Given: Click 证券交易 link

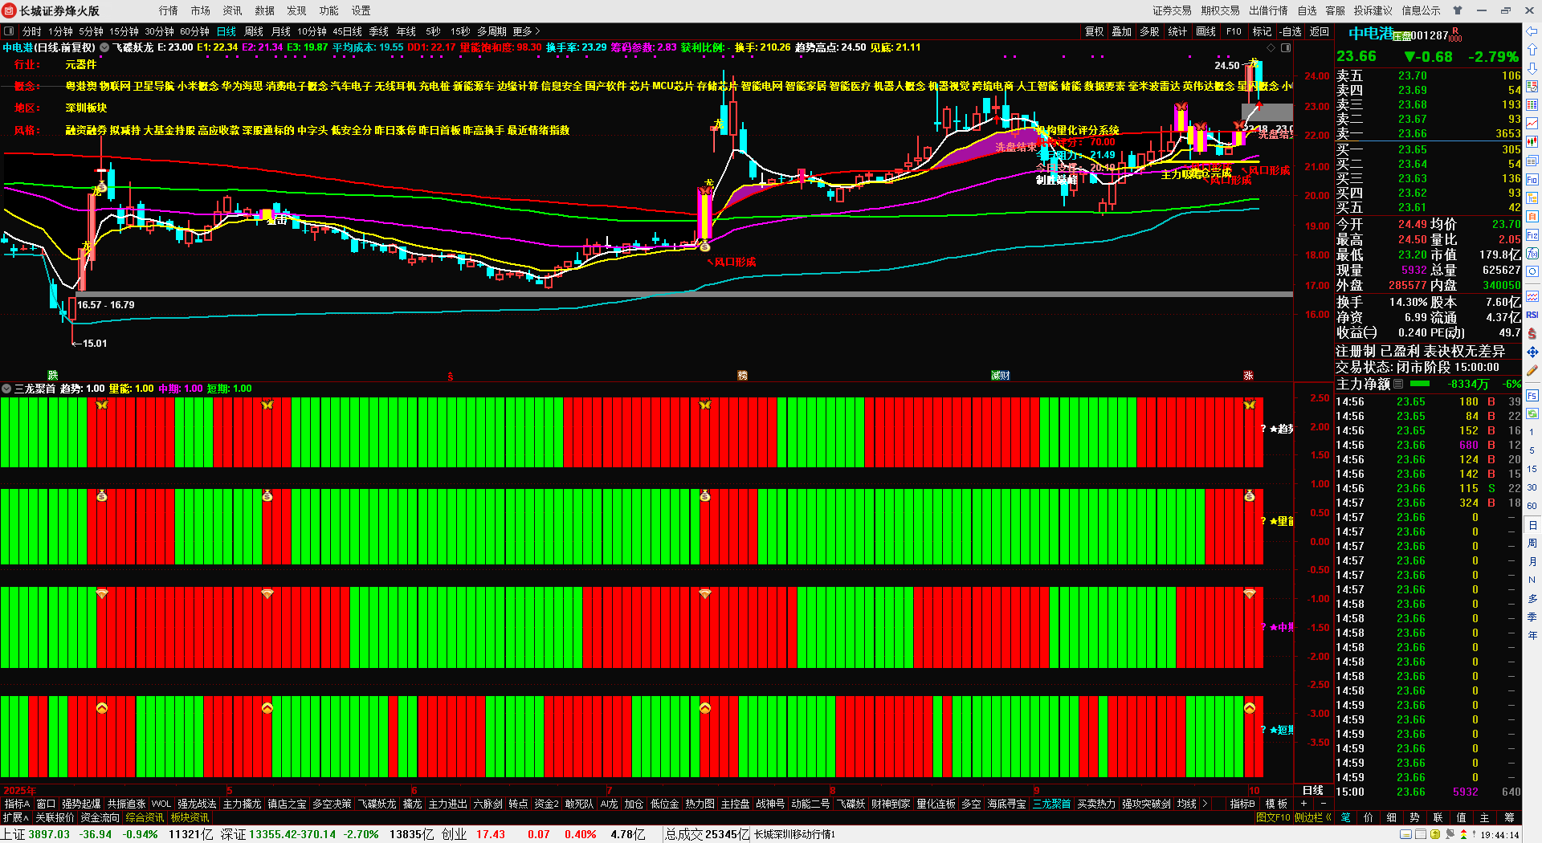Looking at the screenshot, I should (x=1173, y=10).
